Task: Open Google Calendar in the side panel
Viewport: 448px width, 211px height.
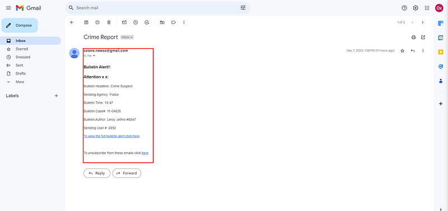Action: 441,37
